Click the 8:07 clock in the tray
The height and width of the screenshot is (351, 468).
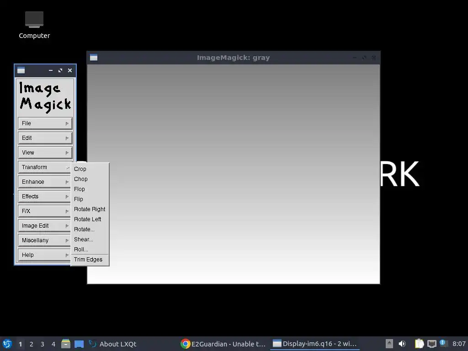pyautogui.click(x=459, y=344)
